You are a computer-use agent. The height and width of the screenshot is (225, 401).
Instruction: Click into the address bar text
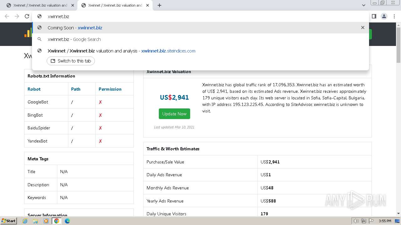[58, 16]
